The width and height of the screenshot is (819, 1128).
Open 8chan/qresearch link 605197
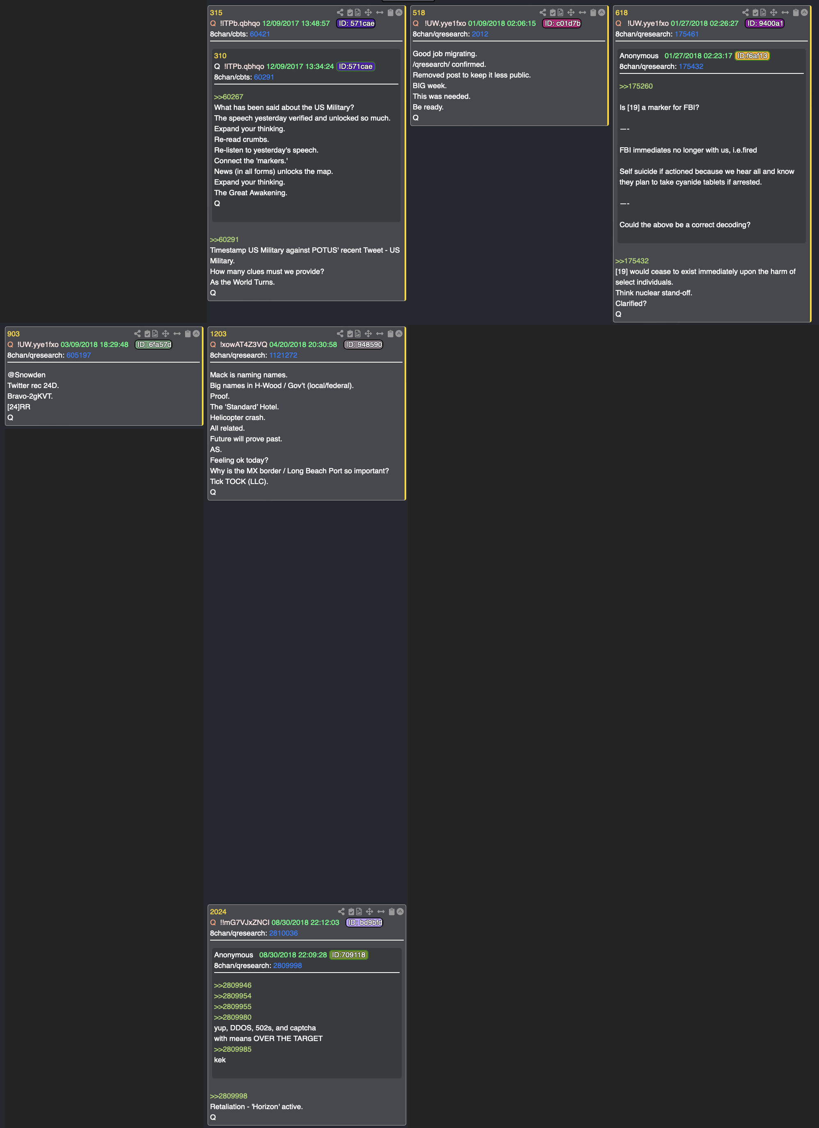[79, 356]
